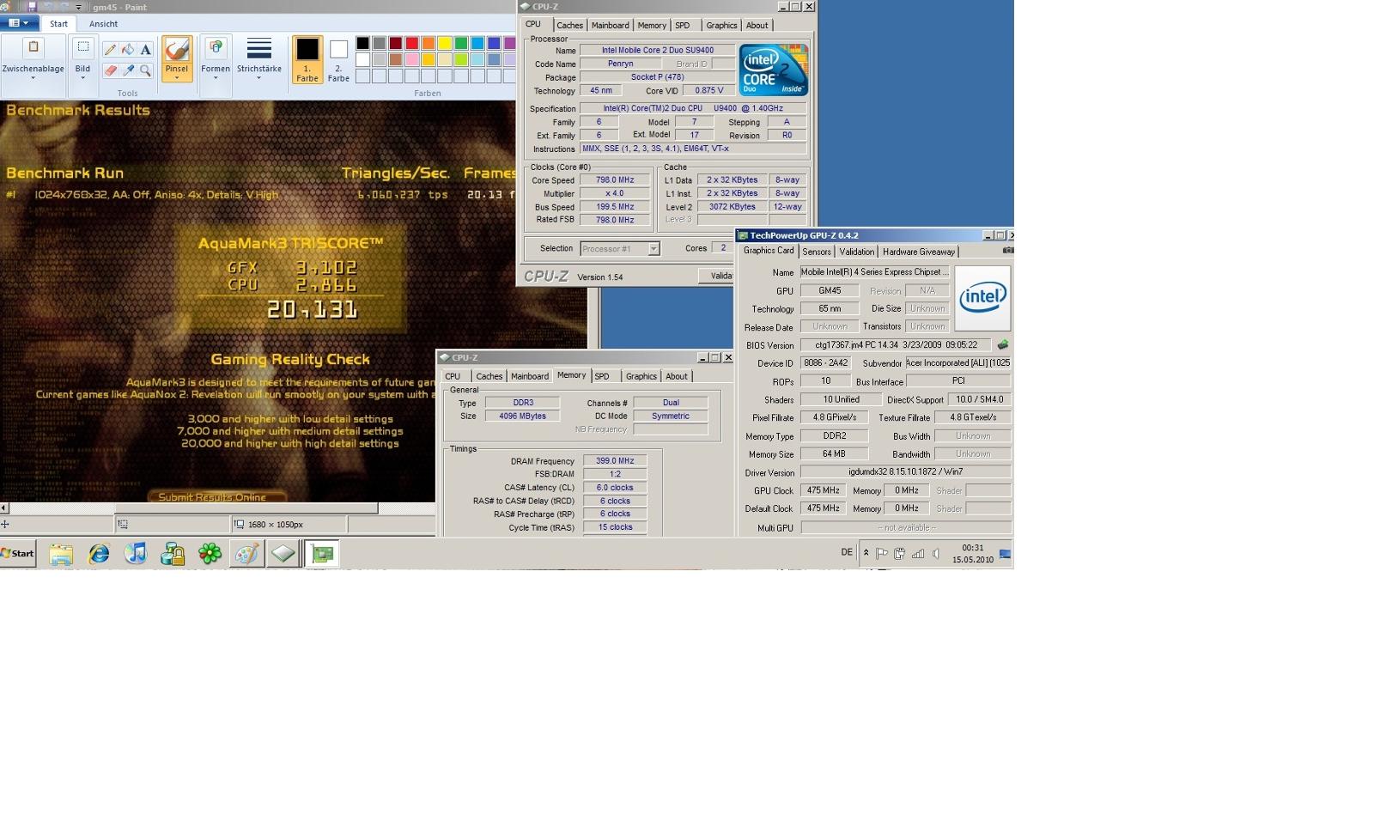Click the GPU-Z Name field

click(875, 272)
